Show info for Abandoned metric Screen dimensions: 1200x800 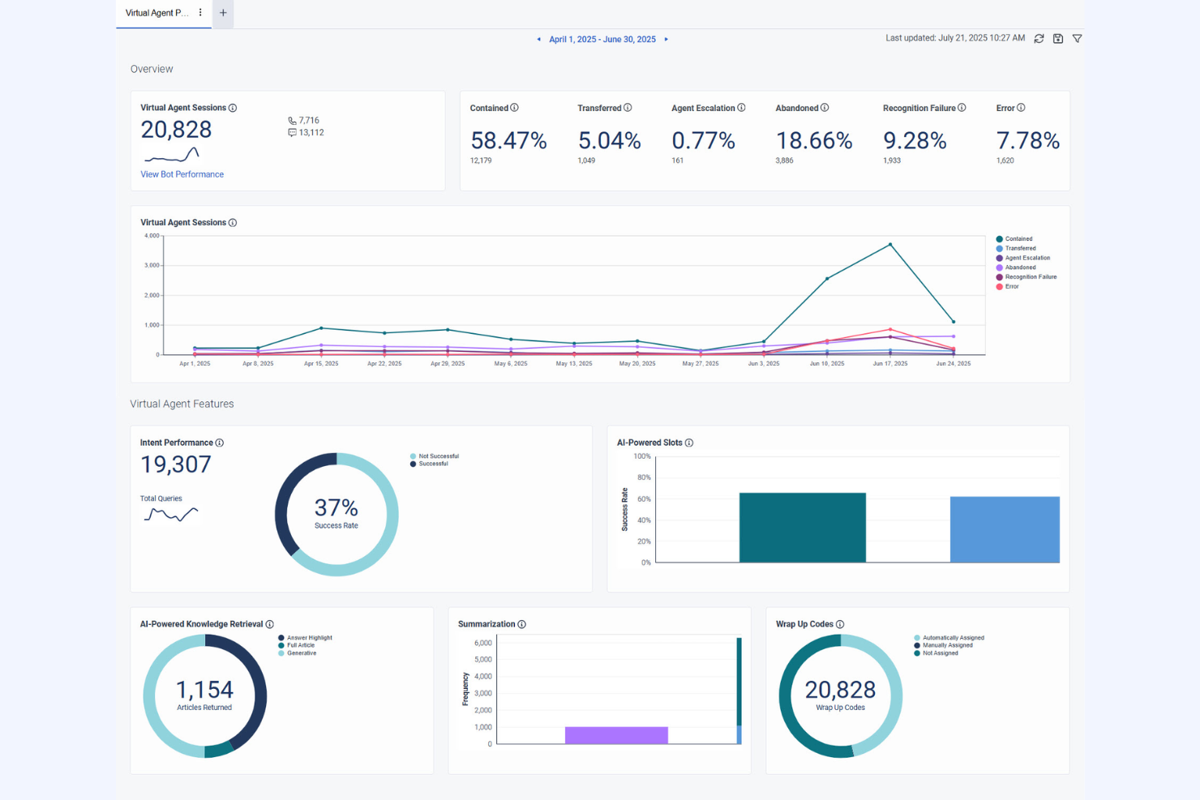pos(825,108)
